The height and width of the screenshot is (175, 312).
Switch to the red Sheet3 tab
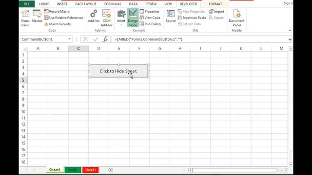pos(90,170)
